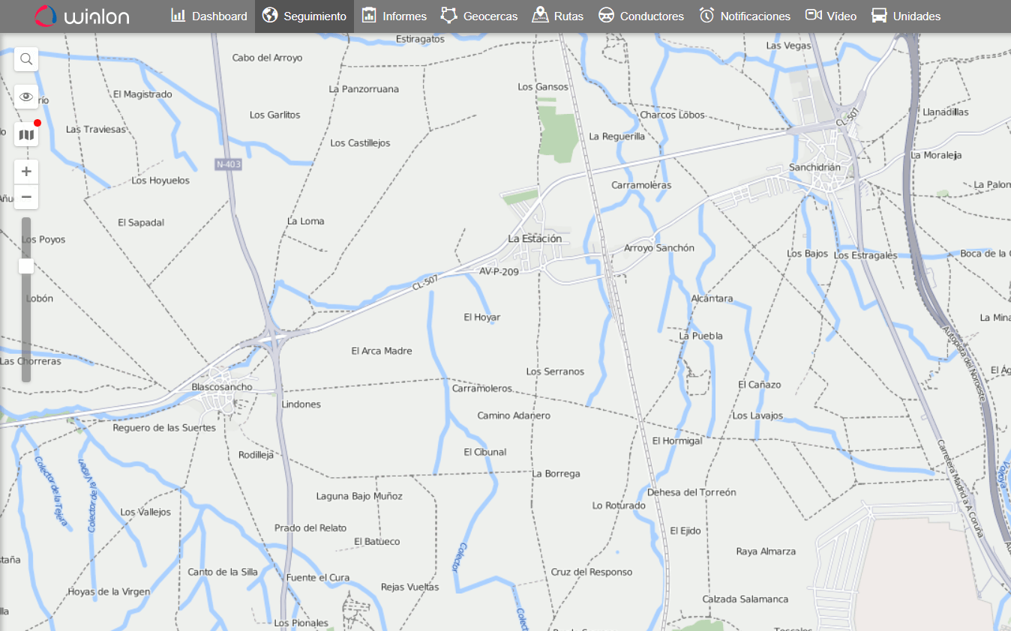This screenshot has width=1011, height=631.
Task: Click the Wialon logo
Action: click(81, 16)
